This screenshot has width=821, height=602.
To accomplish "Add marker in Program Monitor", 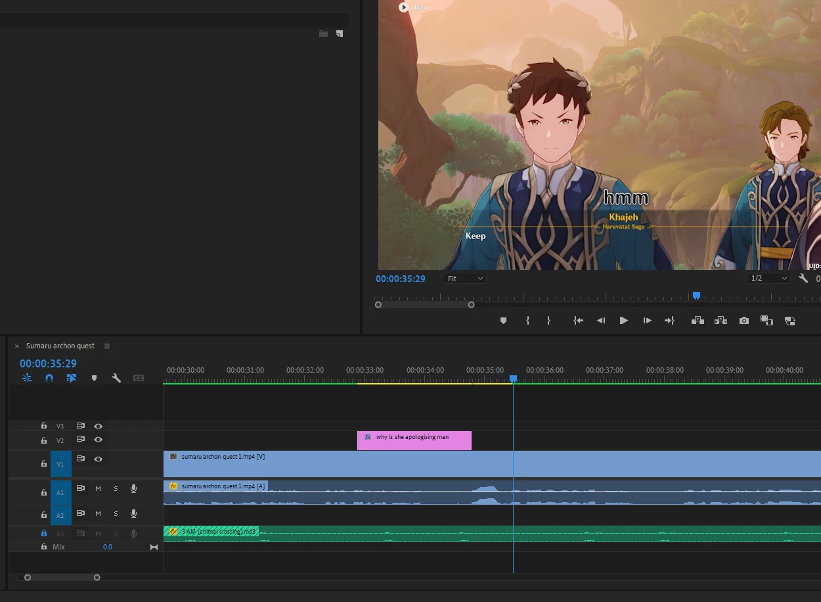I will click(x=504, y=321).
